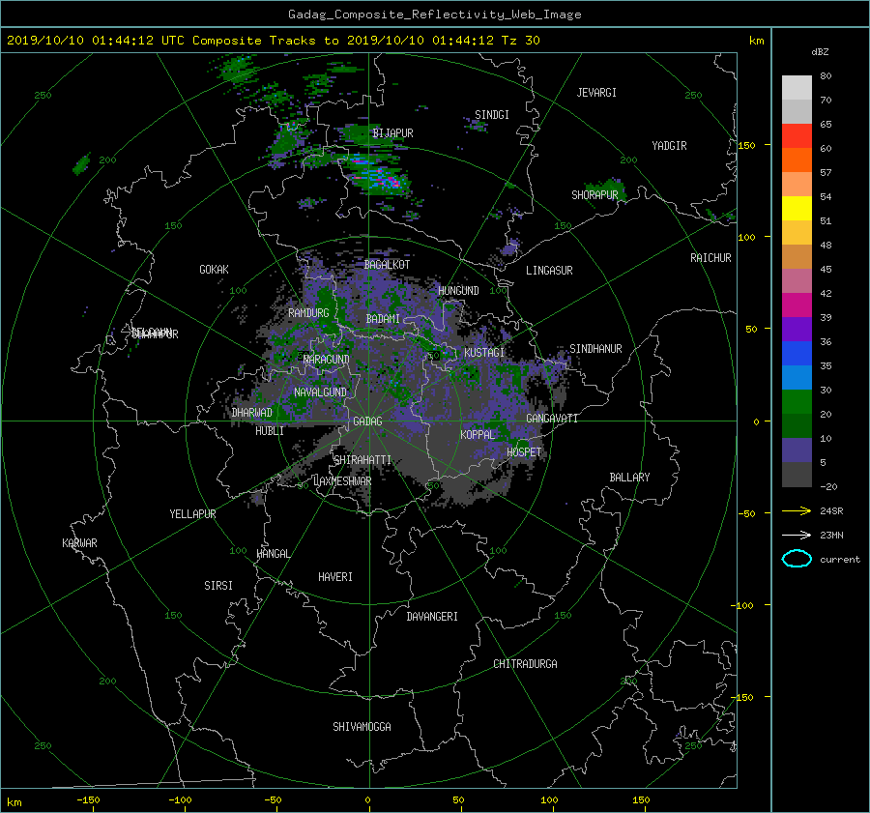This screenshot has width=870, height=813.
Task: Click the NAVALGUND city label
Action: [320, 392]
